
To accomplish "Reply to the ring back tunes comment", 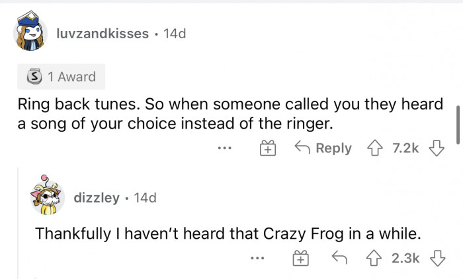I will coord(323,148).
